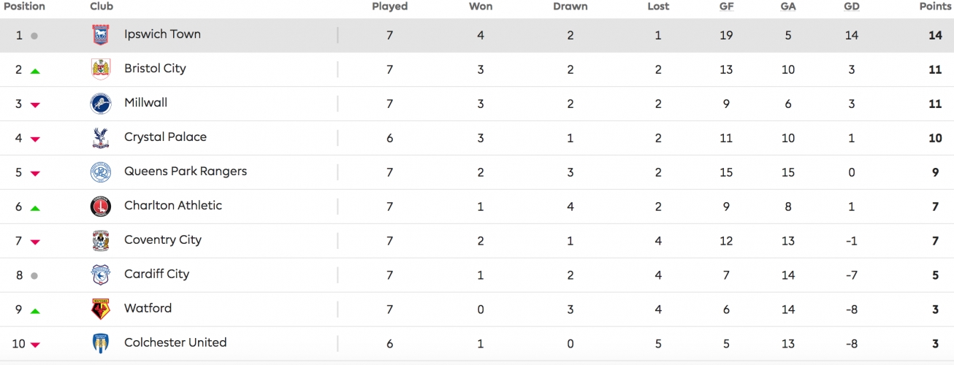Click Bristol City's green up arrow
The width and height of the screenshot is (954, 365).
click(34, 71)
